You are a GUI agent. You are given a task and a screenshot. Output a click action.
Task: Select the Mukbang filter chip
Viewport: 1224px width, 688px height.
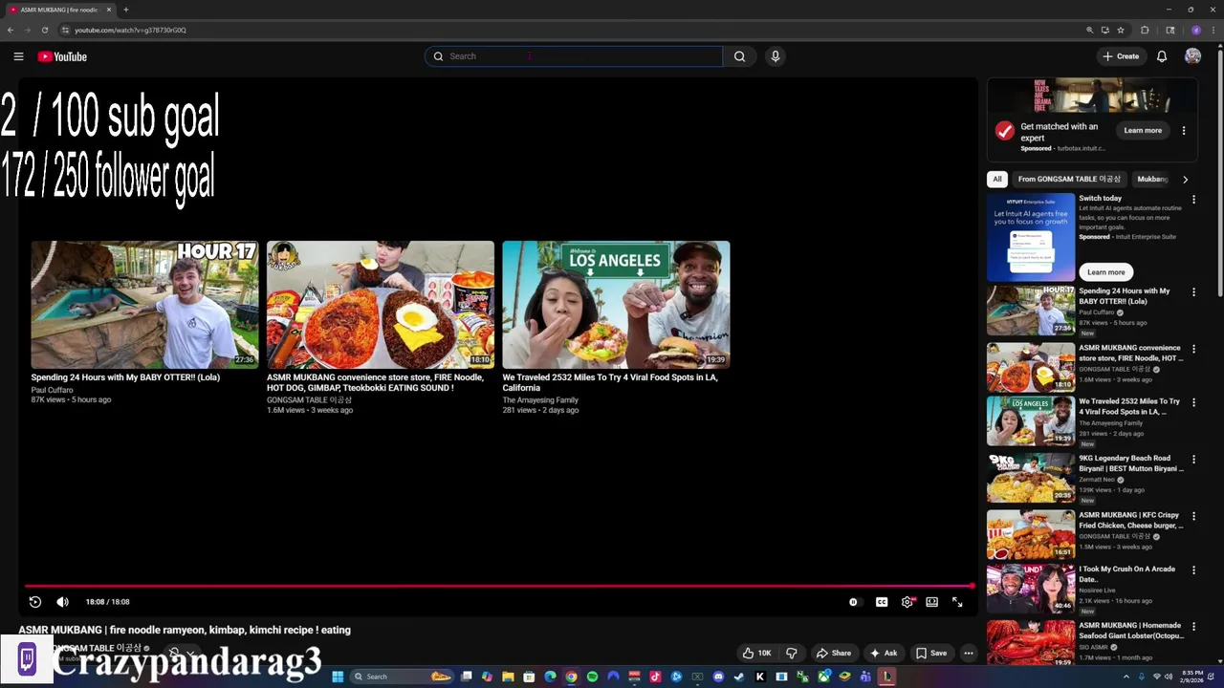(1152, 179)
